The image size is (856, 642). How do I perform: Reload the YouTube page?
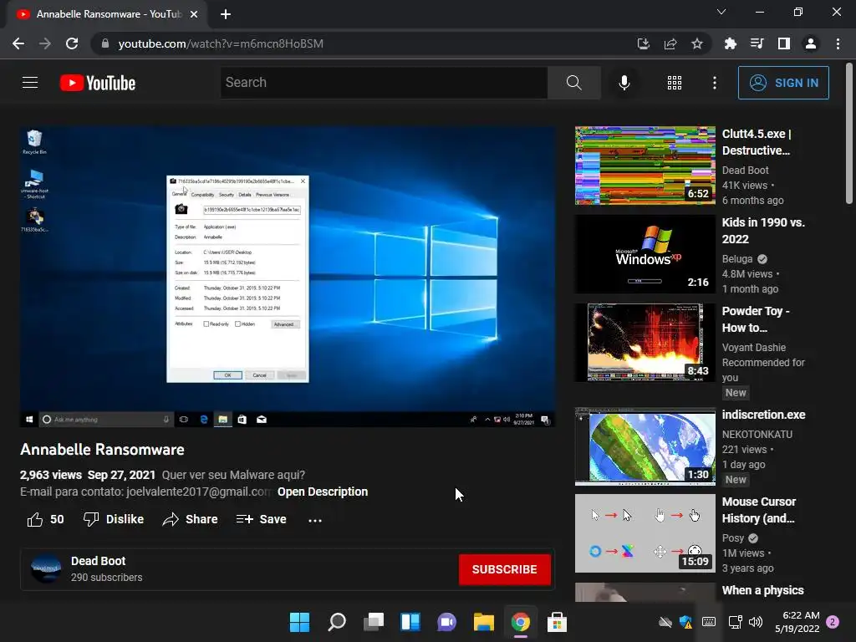click(x=72, y=43)
